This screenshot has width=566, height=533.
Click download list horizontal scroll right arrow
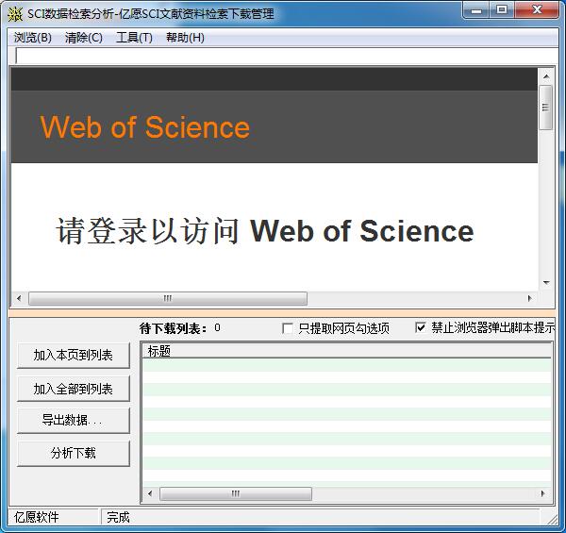coord(542,493)
